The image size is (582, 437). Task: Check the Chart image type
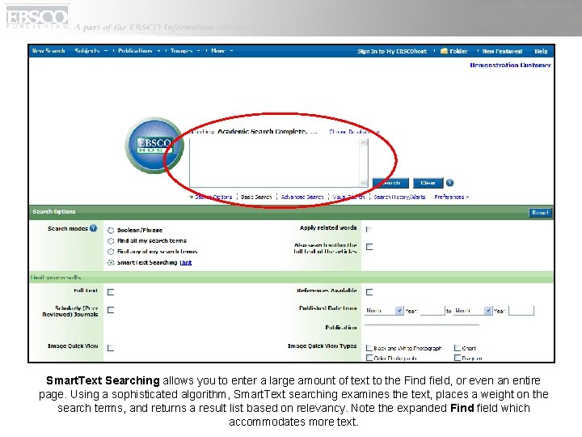(458, 348)
